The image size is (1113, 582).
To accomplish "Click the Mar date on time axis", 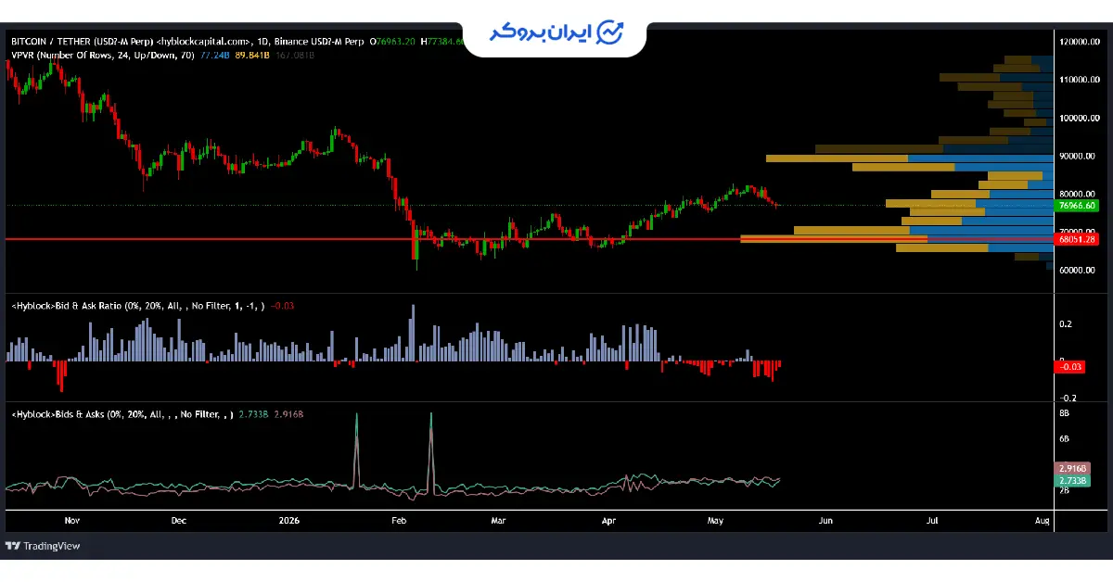I will pyautogui.click(x=499, y=521).
